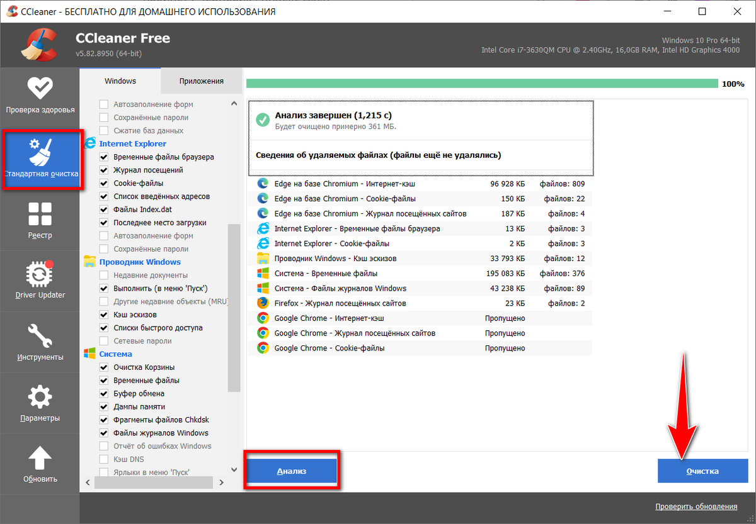The width and height of the screenshot is (756, 524).
Task: Open Parameters gear icon
Action: 40,398
